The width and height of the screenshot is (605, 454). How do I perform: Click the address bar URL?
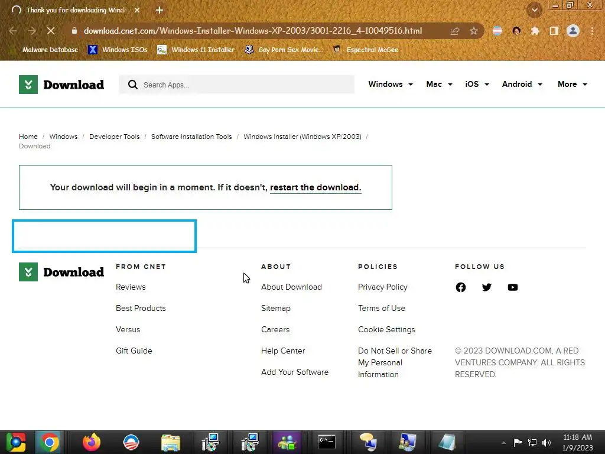(x=253, y=31)
